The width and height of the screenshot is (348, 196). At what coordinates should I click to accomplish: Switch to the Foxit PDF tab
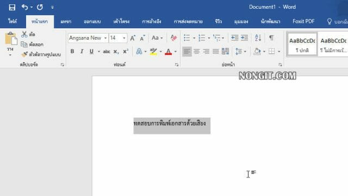[x=303, y=21]
